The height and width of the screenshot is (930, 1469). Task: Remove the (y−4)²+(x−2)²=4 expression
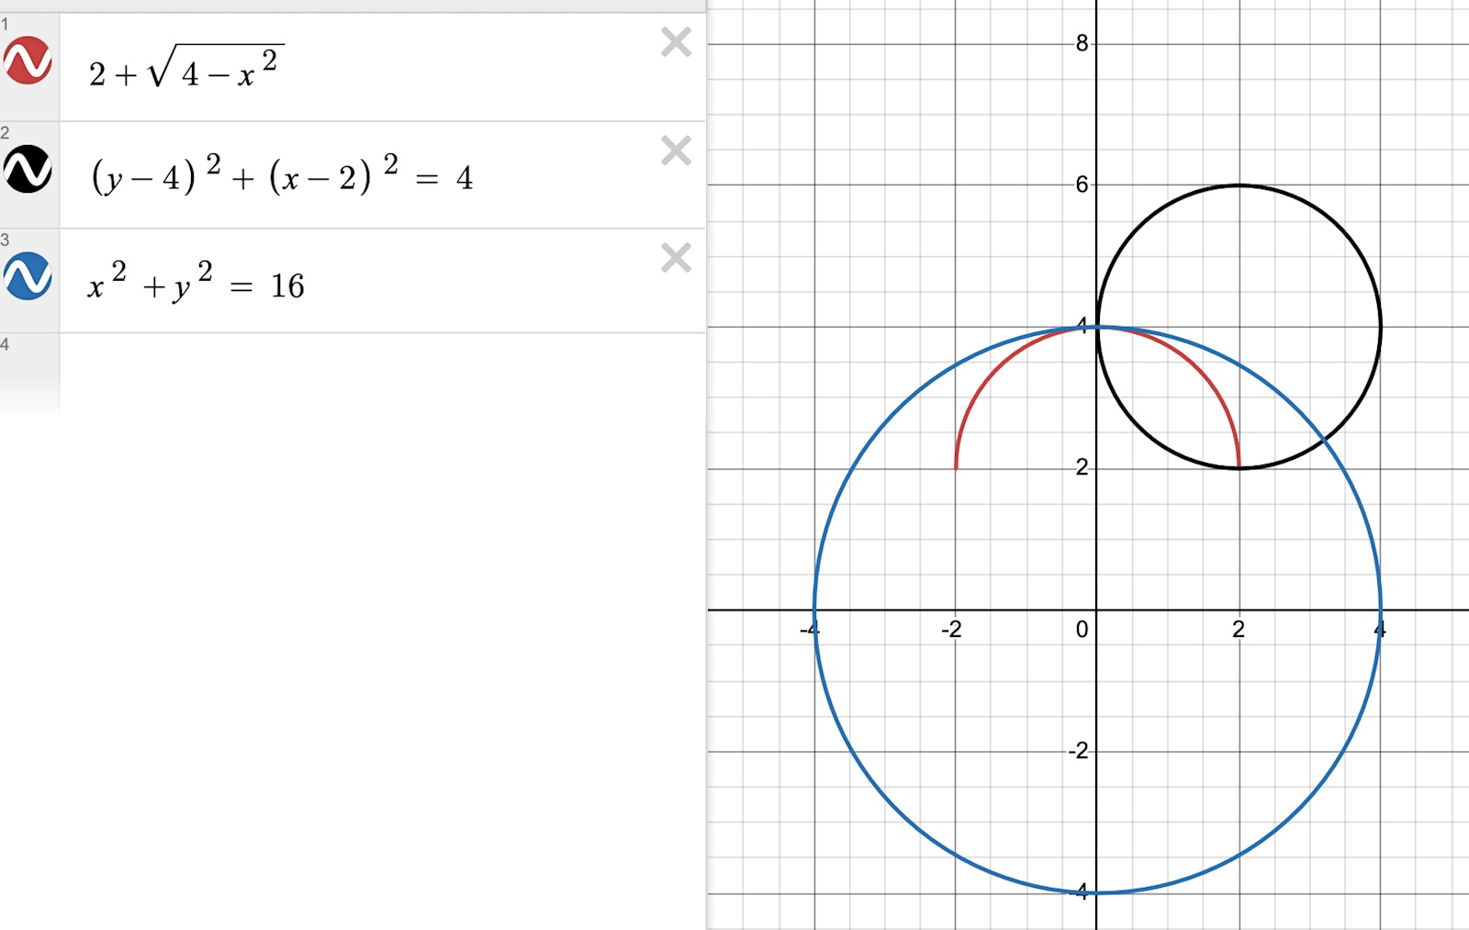(676, 151)
